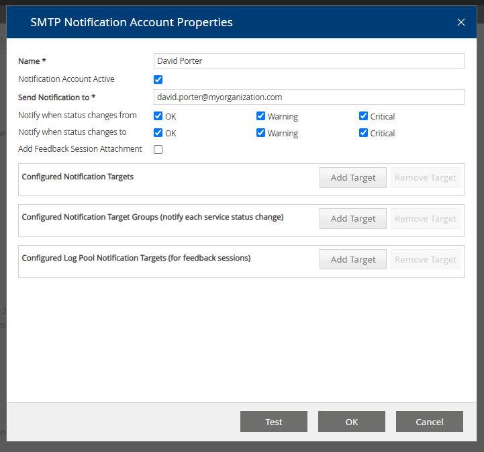Toggle Critical checkbox for status changes to

pyautogui.click(x=364, y=133)
